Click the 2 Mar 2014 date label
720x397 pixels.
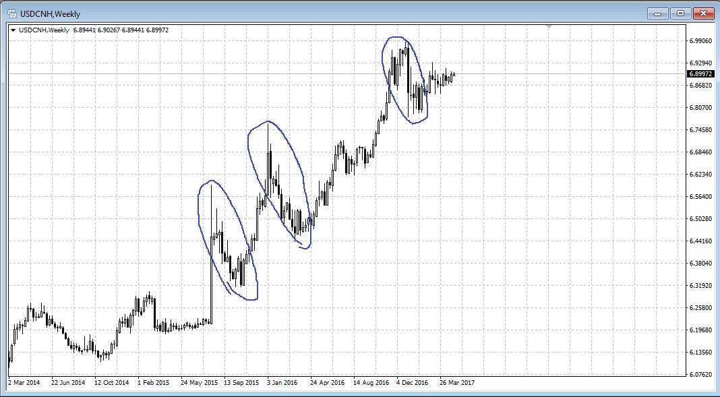coord(24,383)
